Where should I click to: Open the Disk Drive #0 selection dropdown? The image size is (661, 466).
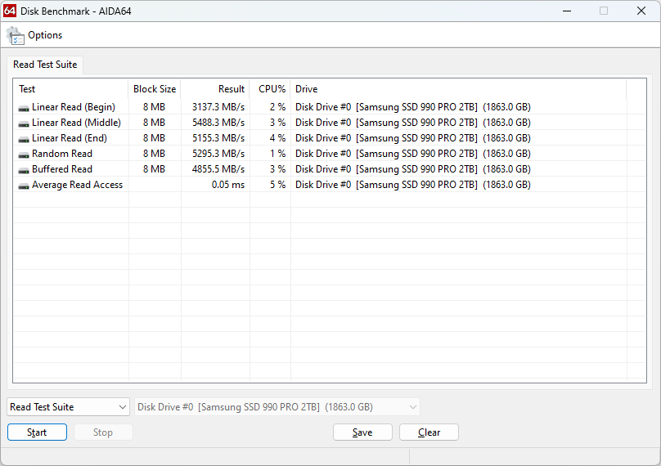coord(277,407)
